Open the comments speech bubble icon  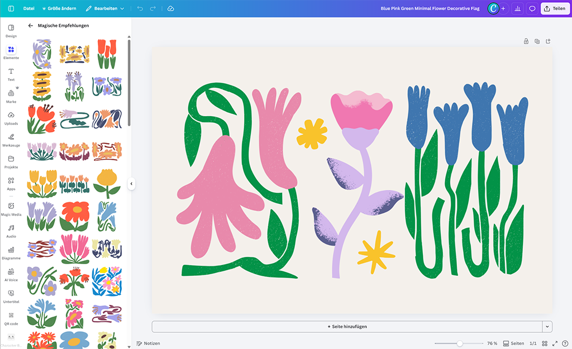point(532,9)
